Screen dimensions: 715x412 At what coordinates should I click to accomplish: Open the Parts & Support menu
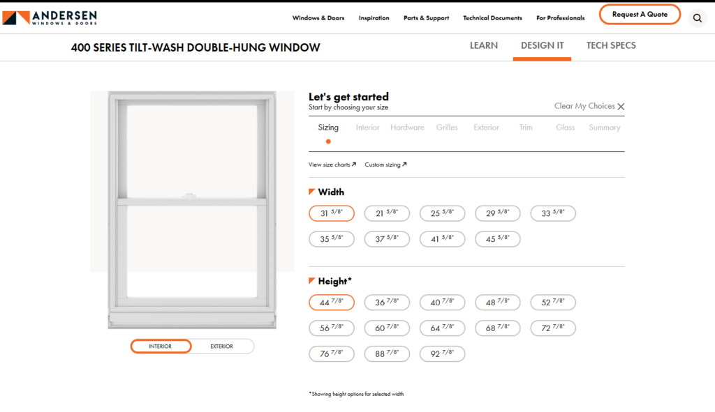click(426, 18)
